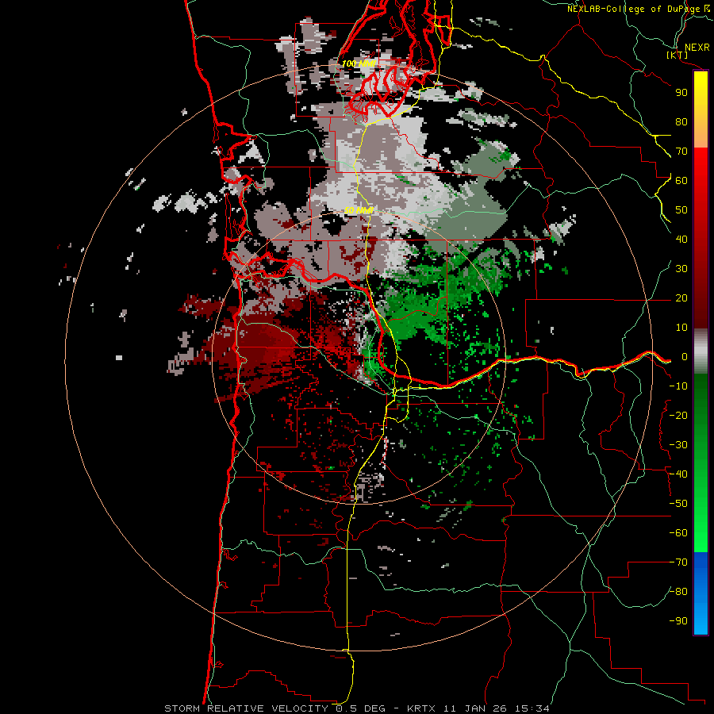The height and width of the screenshot is (714, 714).
Task: Click the NEXLAB-College of DuPage credit text
Action: point(634,9)
